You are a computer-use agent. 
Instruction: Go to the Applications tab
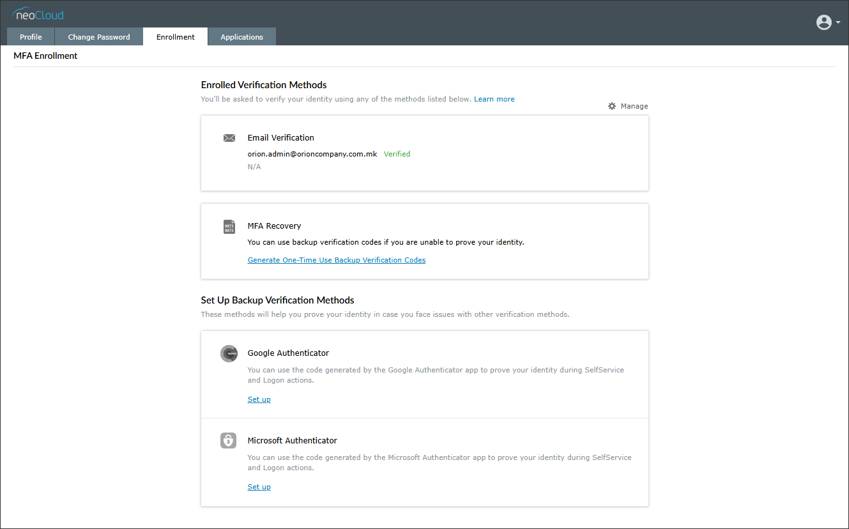[x=241, y=37]
